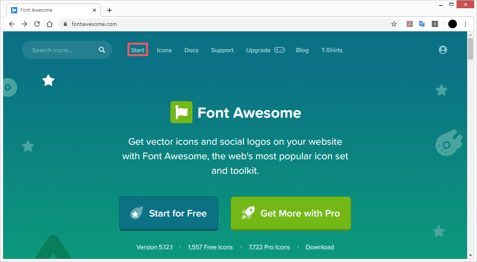Click the magnifier icon in search box
The width and height of the screenshot is (477, 262).
coord(102,50)
